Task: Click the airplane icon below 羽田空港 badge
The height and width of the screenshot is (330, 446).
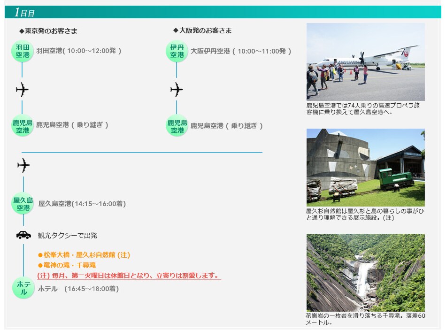Action: click(x=22, y=89)
